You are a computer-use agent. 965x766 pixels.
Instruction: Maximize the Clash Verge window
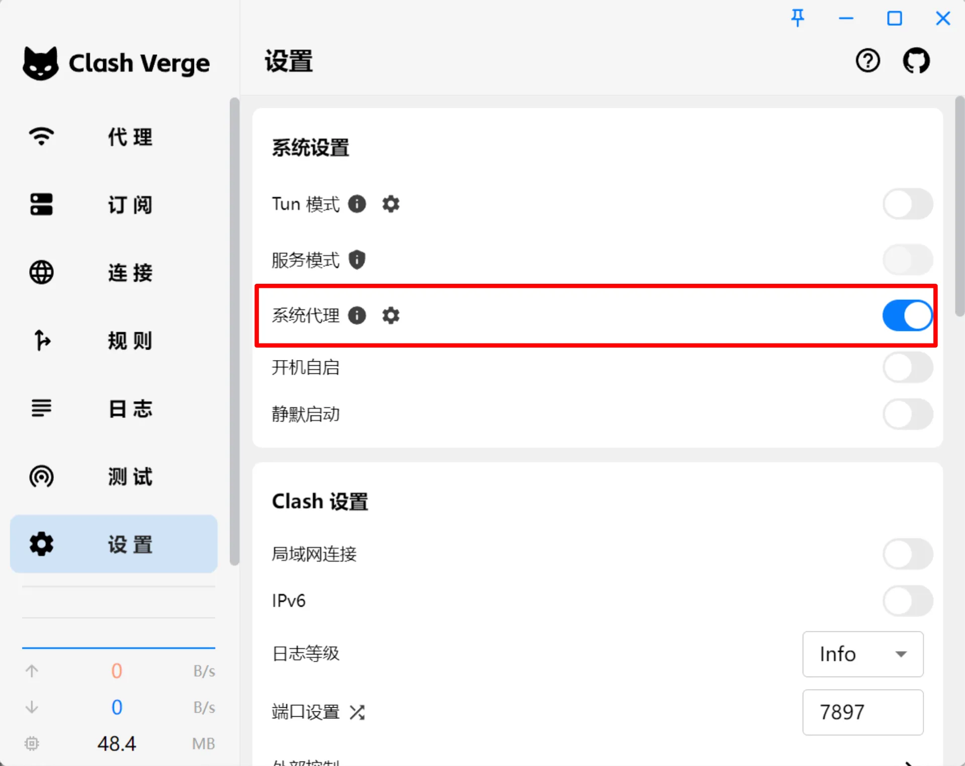pos(894,19)
